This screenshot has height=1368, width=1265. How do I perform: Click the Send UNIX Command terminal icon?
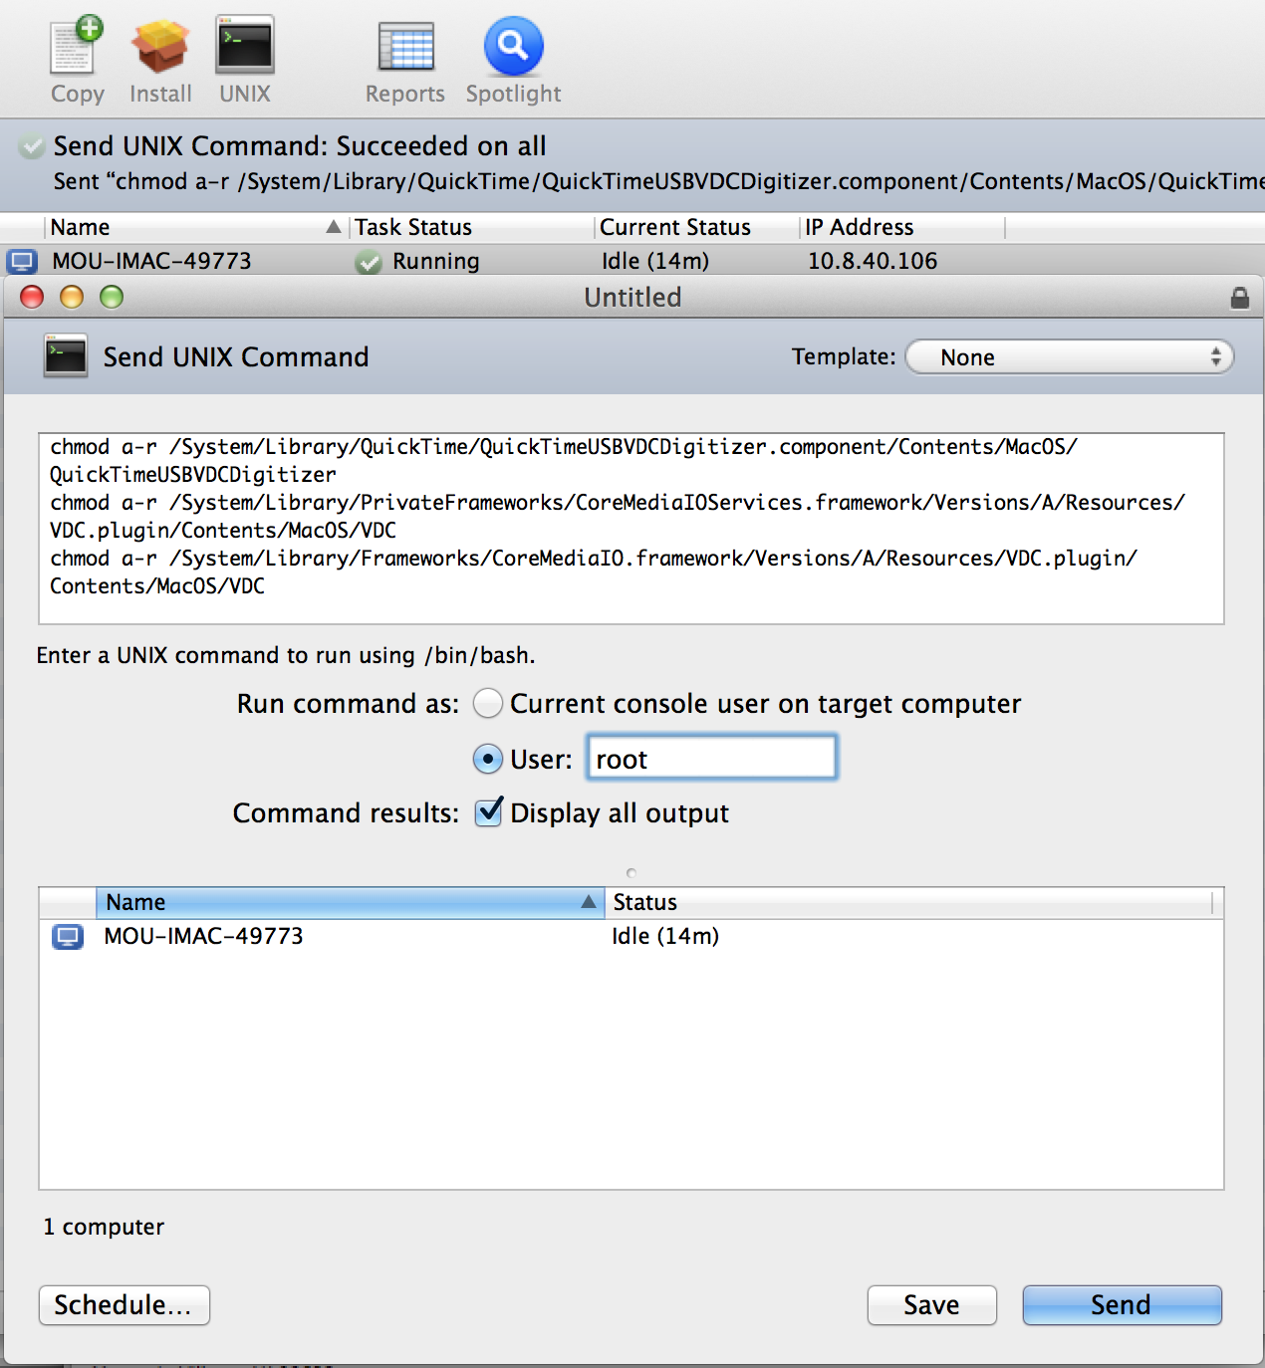tap(64, 355)
